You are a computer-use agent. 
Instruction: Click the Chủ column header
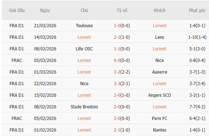[84, 10]
